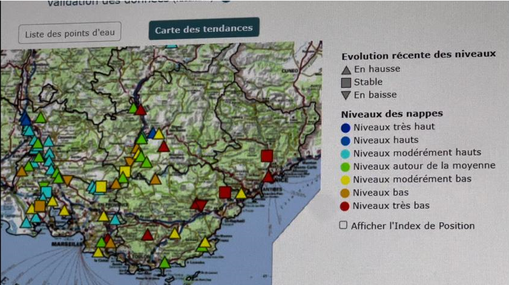The height and width of the screenshot is (285, 509).
Task: Select the 'Niveaux modérément hauts' cyan swatch
Action: point(346,153)
